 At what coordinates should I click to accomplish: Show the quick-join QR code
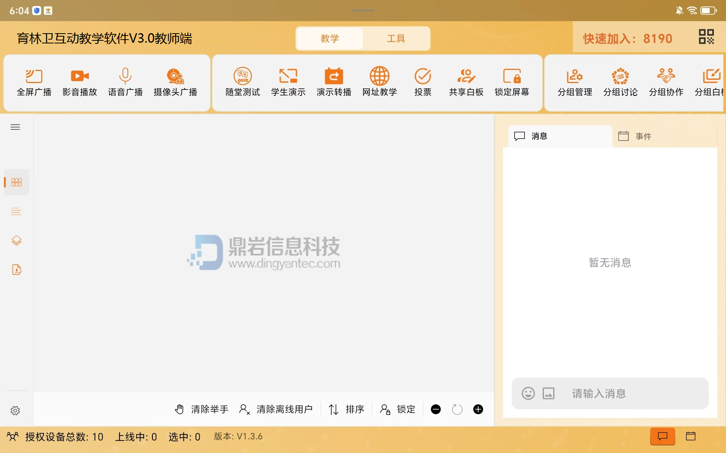pyautogui.click(x=706, y=37)
